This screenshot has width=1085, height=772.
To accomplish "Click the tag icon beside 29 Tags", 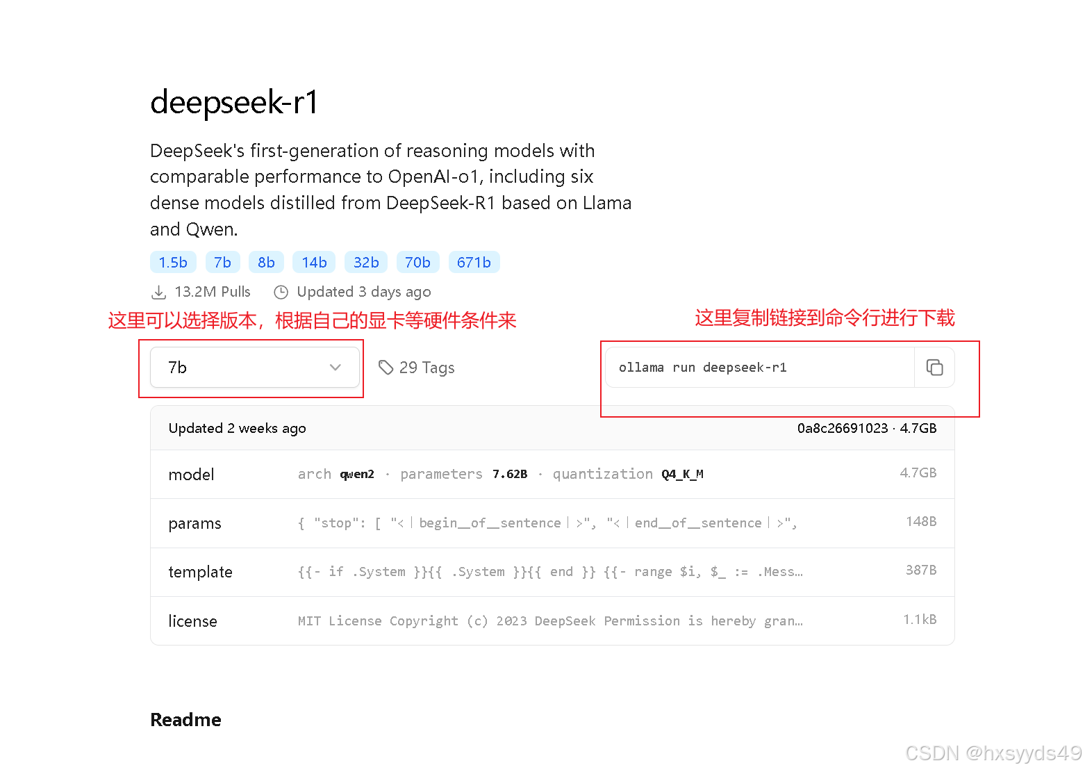I will pos(386,368).
